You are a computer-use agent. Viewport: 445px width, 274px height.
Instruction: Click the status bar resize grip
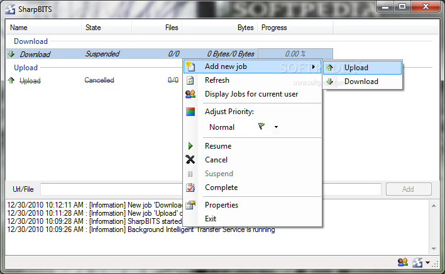[x=435, y=265]
